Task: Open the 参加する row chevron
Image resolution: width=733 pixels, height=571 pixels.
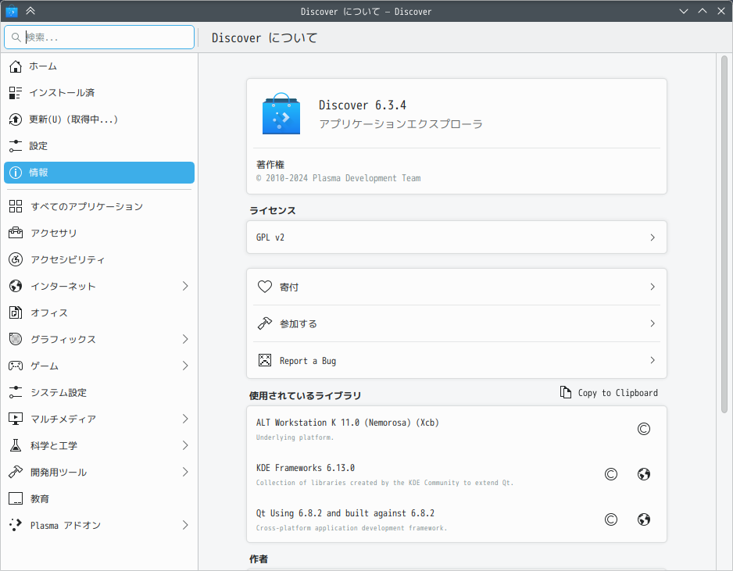Action: coord(653,323)
